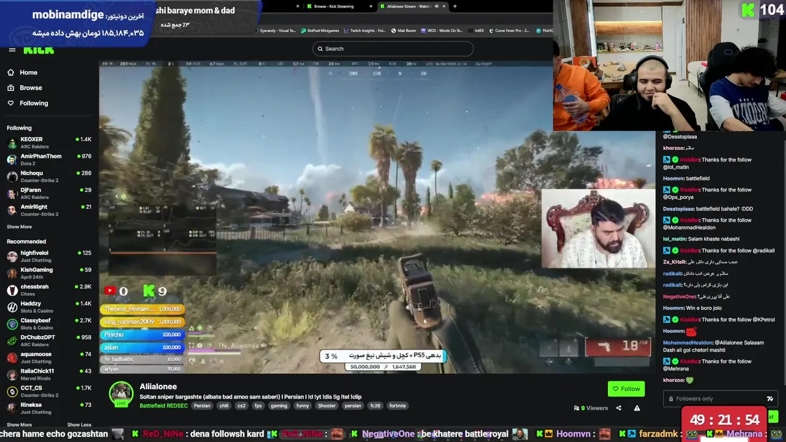Click the Search input field
This screenshot has width=786, height=442.
(393, 48)
